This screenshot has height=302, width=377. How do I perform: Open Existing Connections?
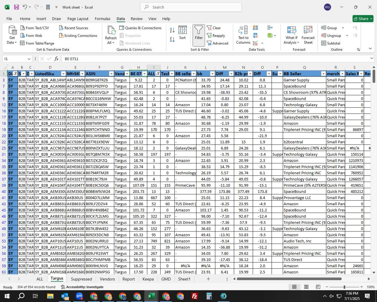tap(78, 36)
